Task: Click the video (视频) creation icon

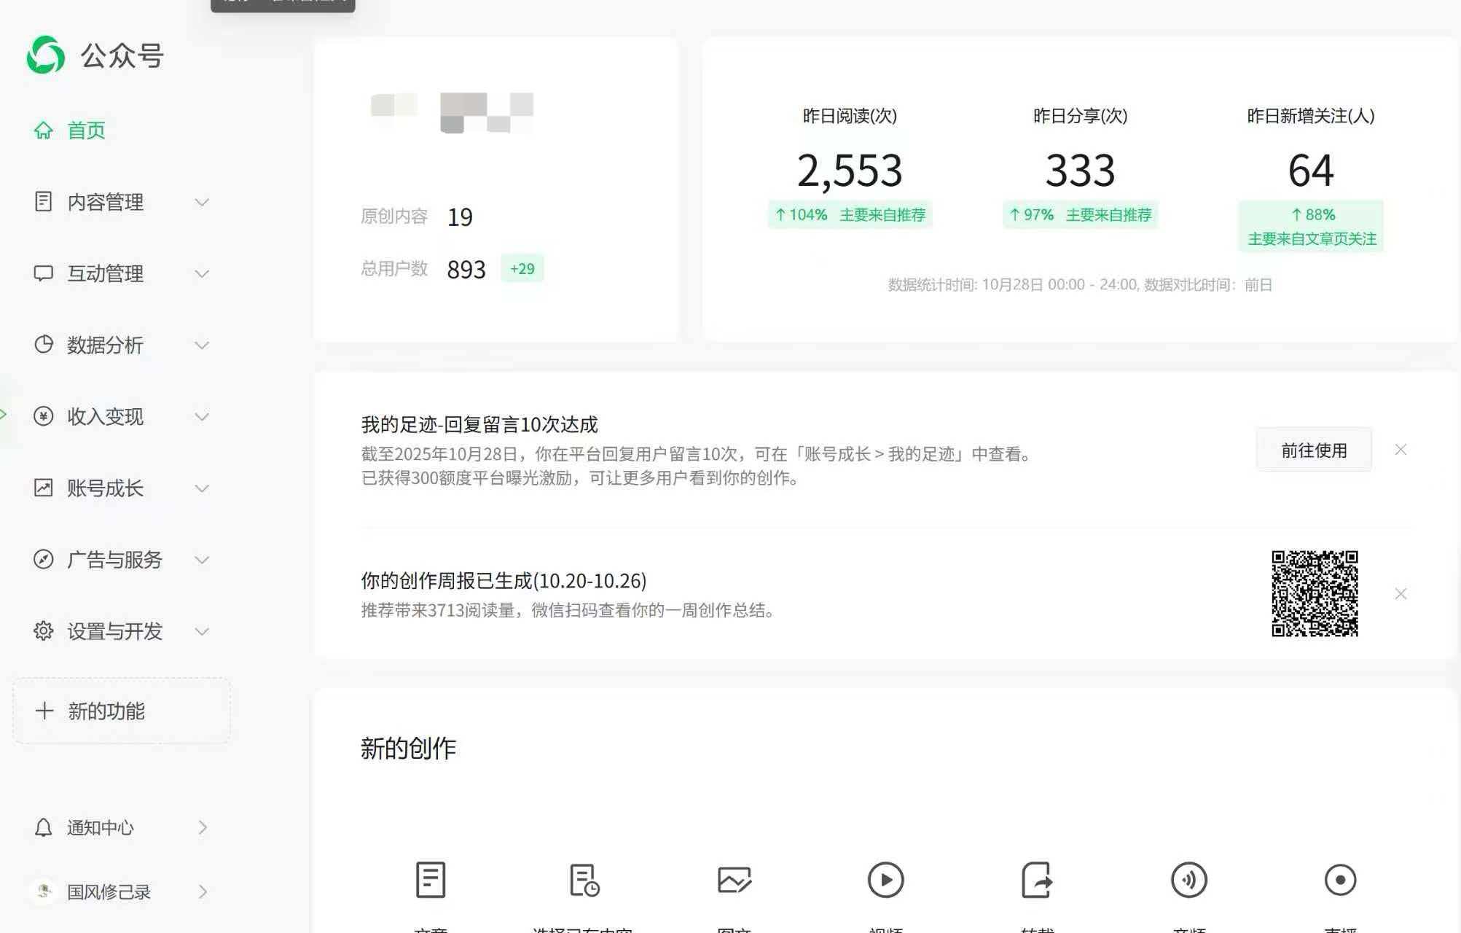Action: point(885,880)
